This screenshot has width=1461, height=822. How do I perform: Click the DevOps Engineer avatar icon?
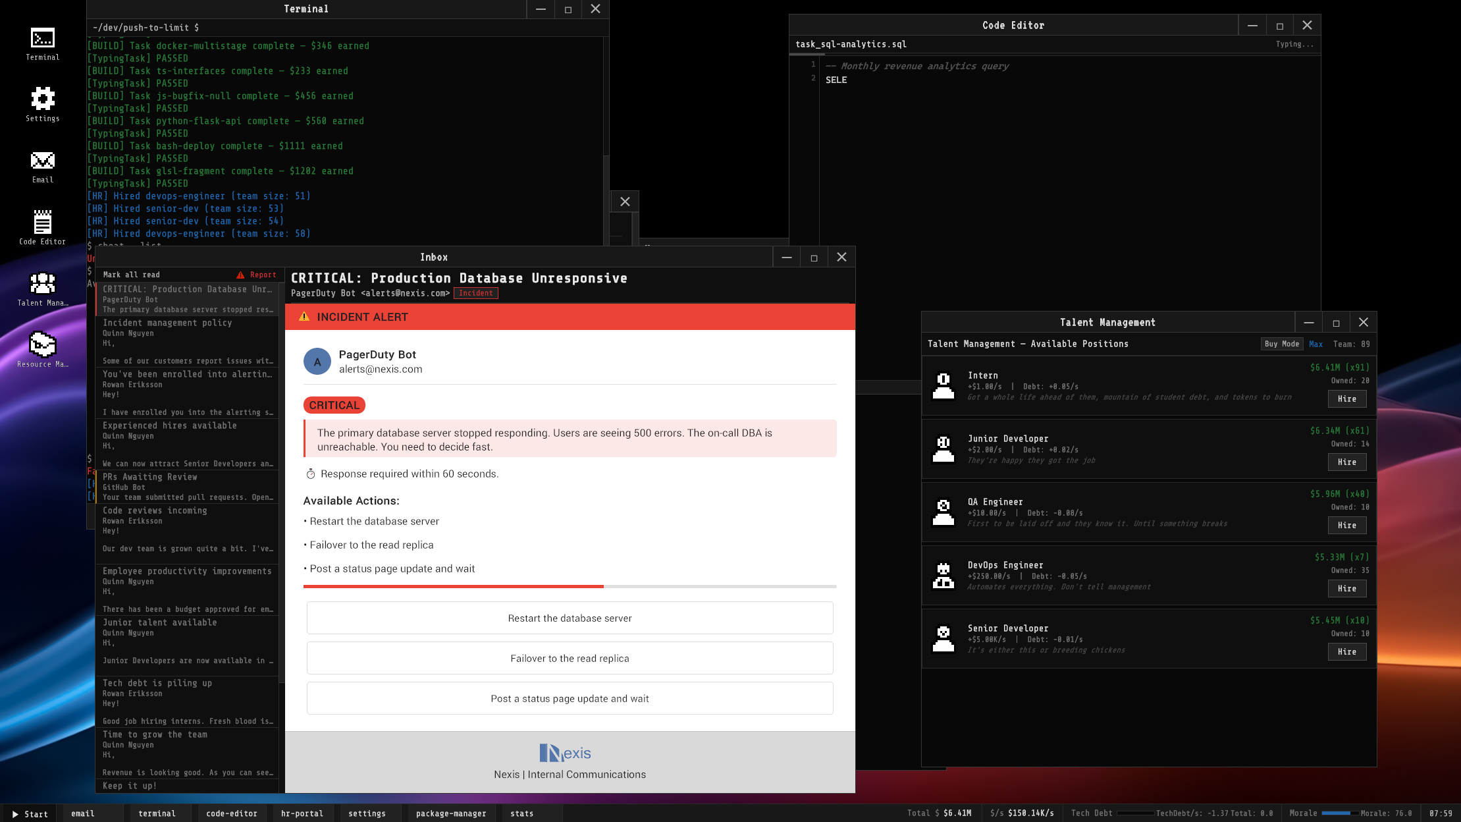coord(943,575)
